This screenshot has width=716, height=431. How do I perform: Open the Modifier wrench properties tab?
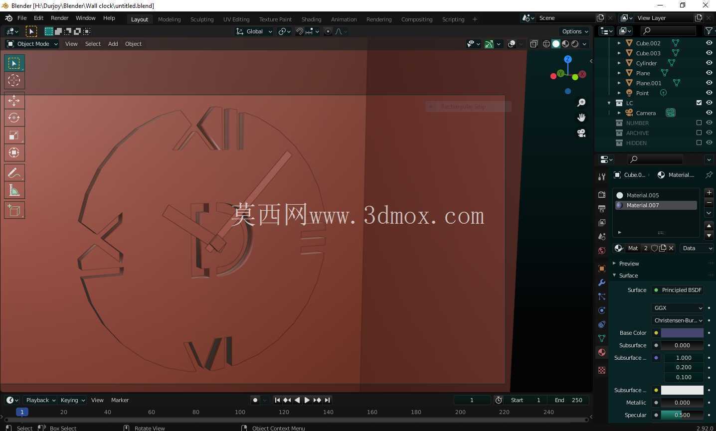(602, 283)
